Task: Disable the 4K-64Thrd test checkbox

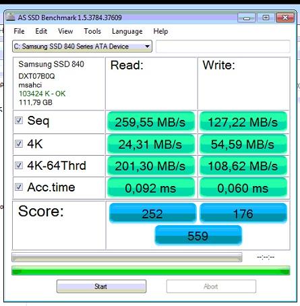Action: coord(19,165)
